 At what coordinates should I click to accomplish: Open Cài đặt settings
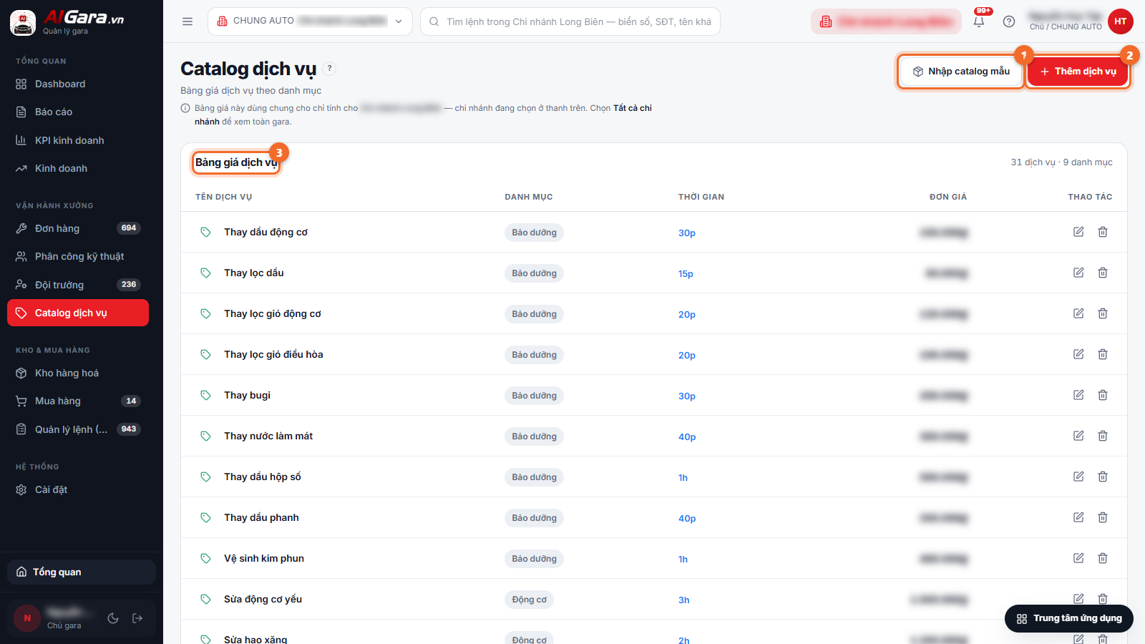(x=78, y=489)
